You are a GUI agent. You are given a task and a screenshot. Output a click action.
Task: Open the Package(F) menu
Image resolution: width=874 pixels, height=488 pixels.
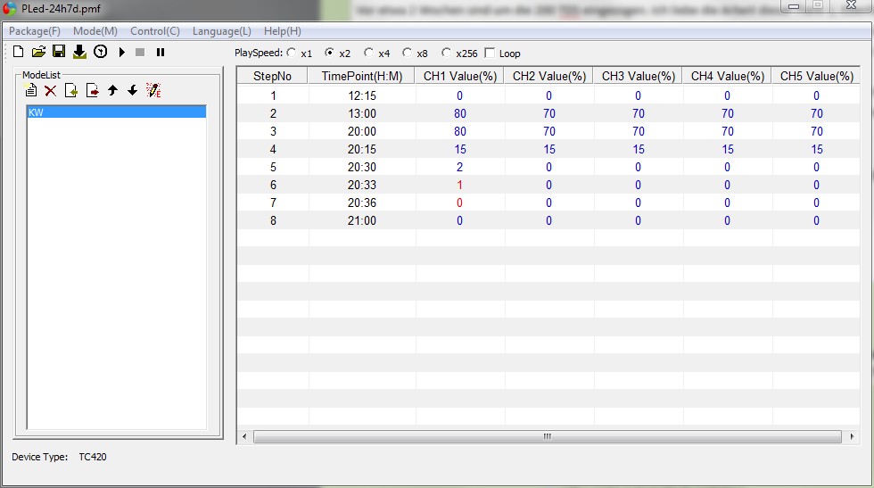pyautogui.click(x=35, y=31)
